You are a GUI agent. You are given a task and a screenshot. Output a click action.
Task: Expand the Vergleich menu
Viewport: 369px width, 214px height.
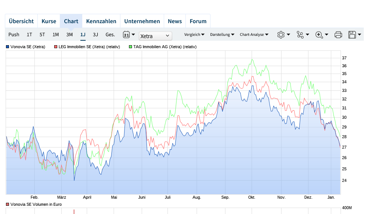click(194, 35)
